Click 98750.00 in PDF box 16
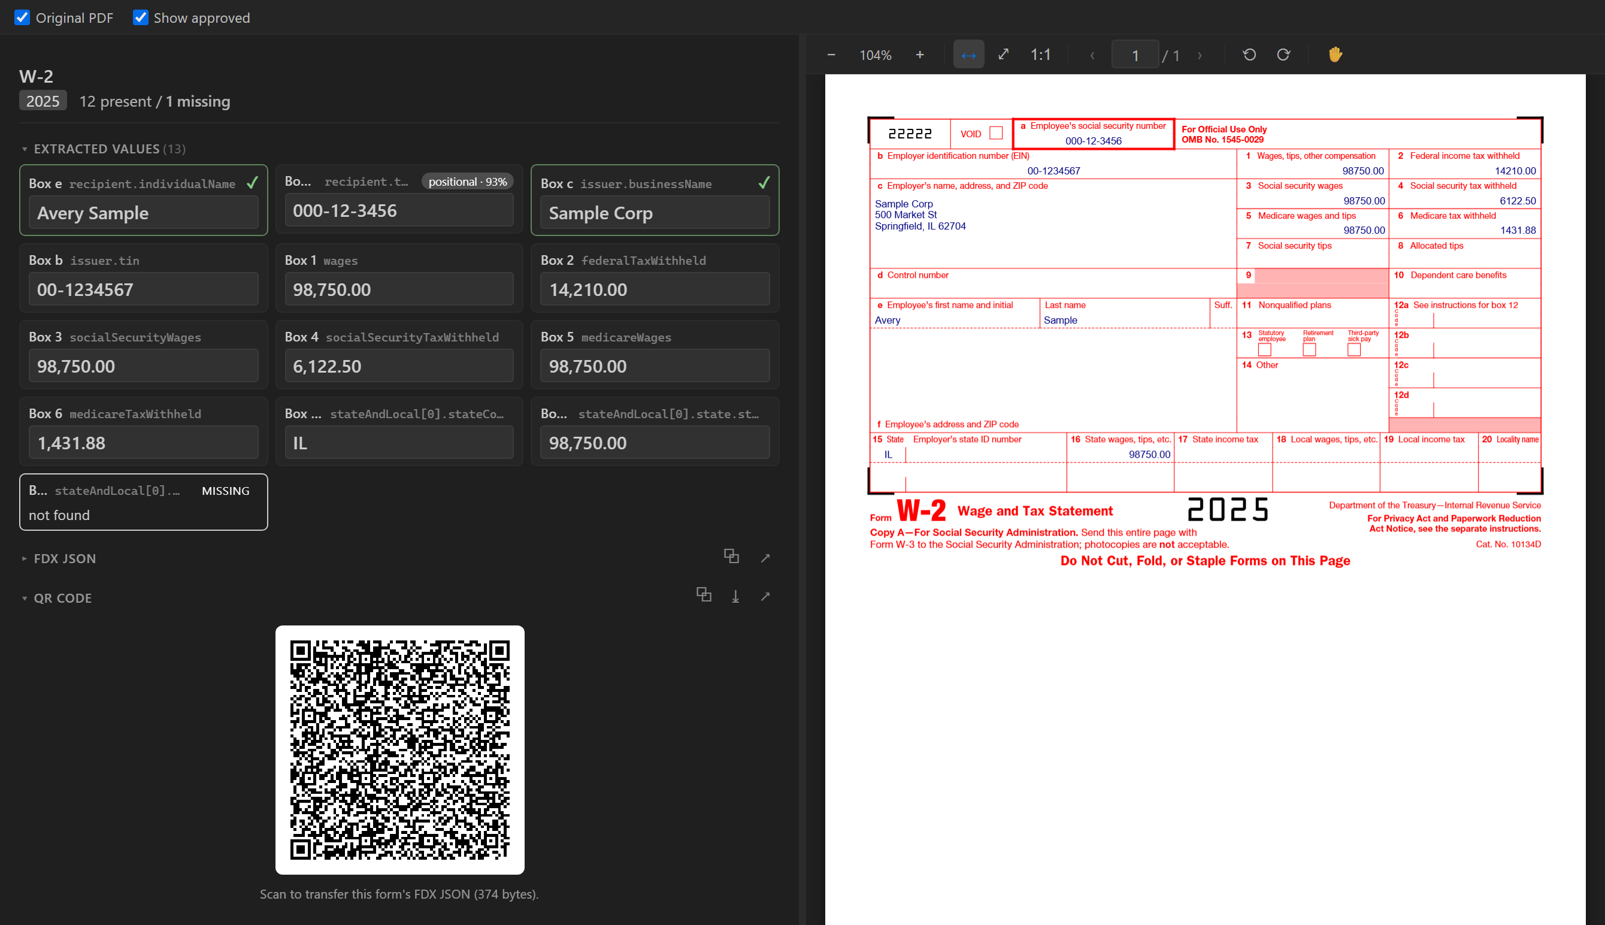This screenshot has width=1605, height=925. pyautogui.click(x=1149, y=454)
